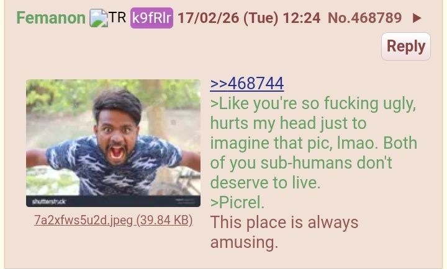Screen dimensions: 447x269
Task: Click the shutterstock watermark bar on the thumbnail
Action: [113, 201]
